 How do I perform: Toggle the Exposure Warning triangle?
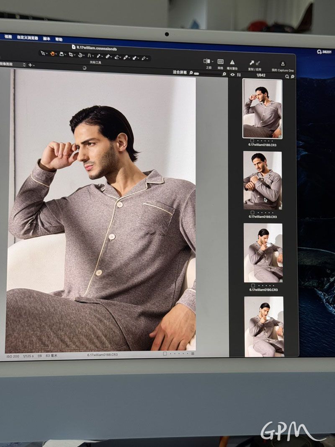(x=232, y=62)
